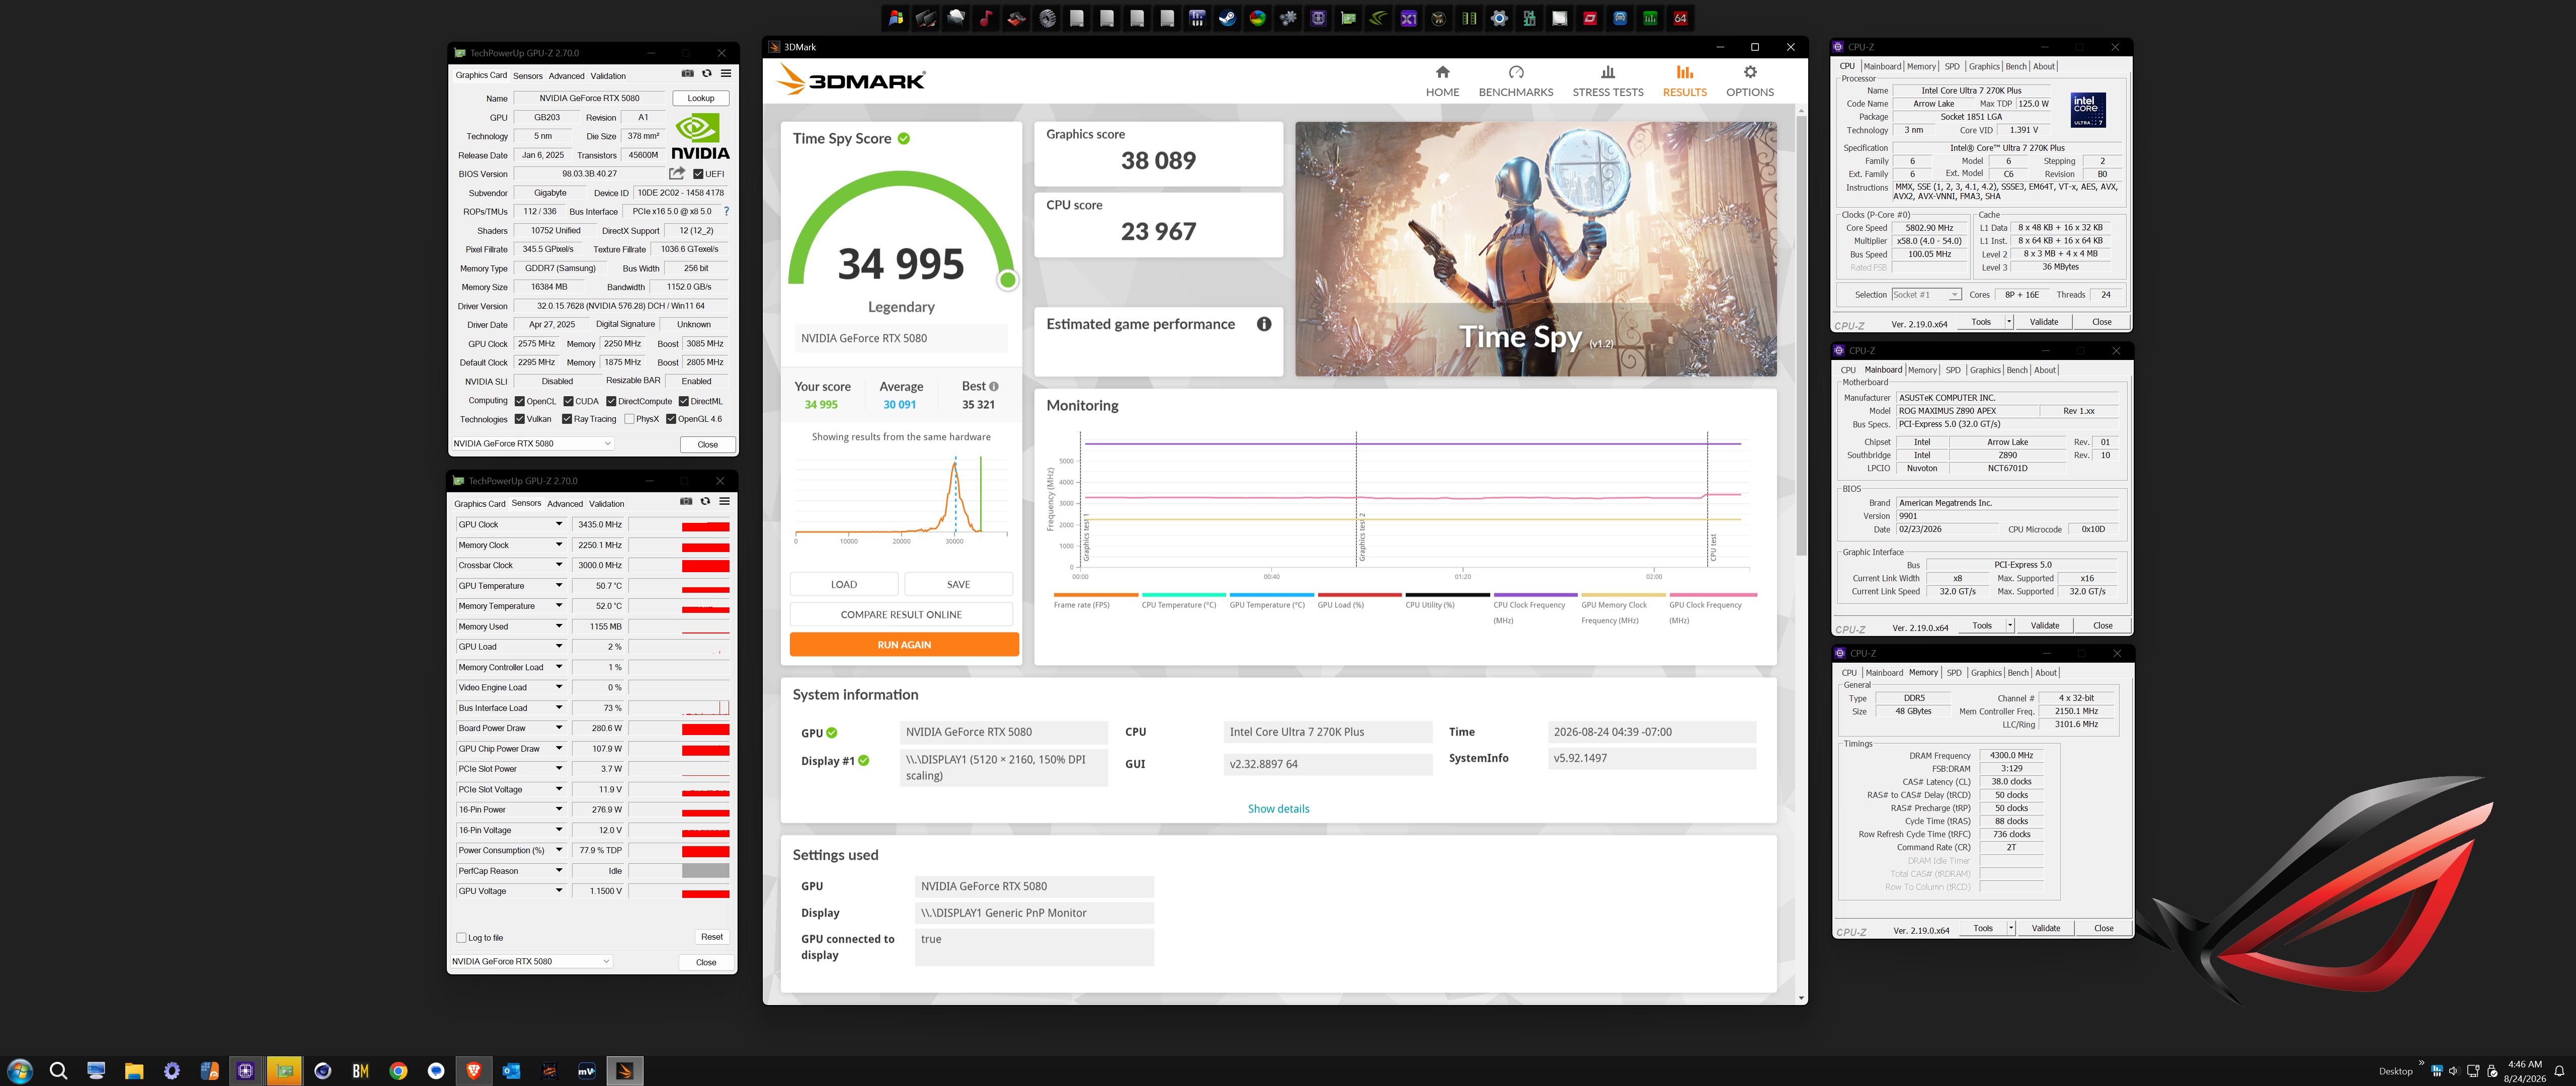Image resolution: width=2576 pixels, height=1086 pixels.
Task: Open the hamburger menu in the GPU-Z Sensors window
Action: [724, 502]
